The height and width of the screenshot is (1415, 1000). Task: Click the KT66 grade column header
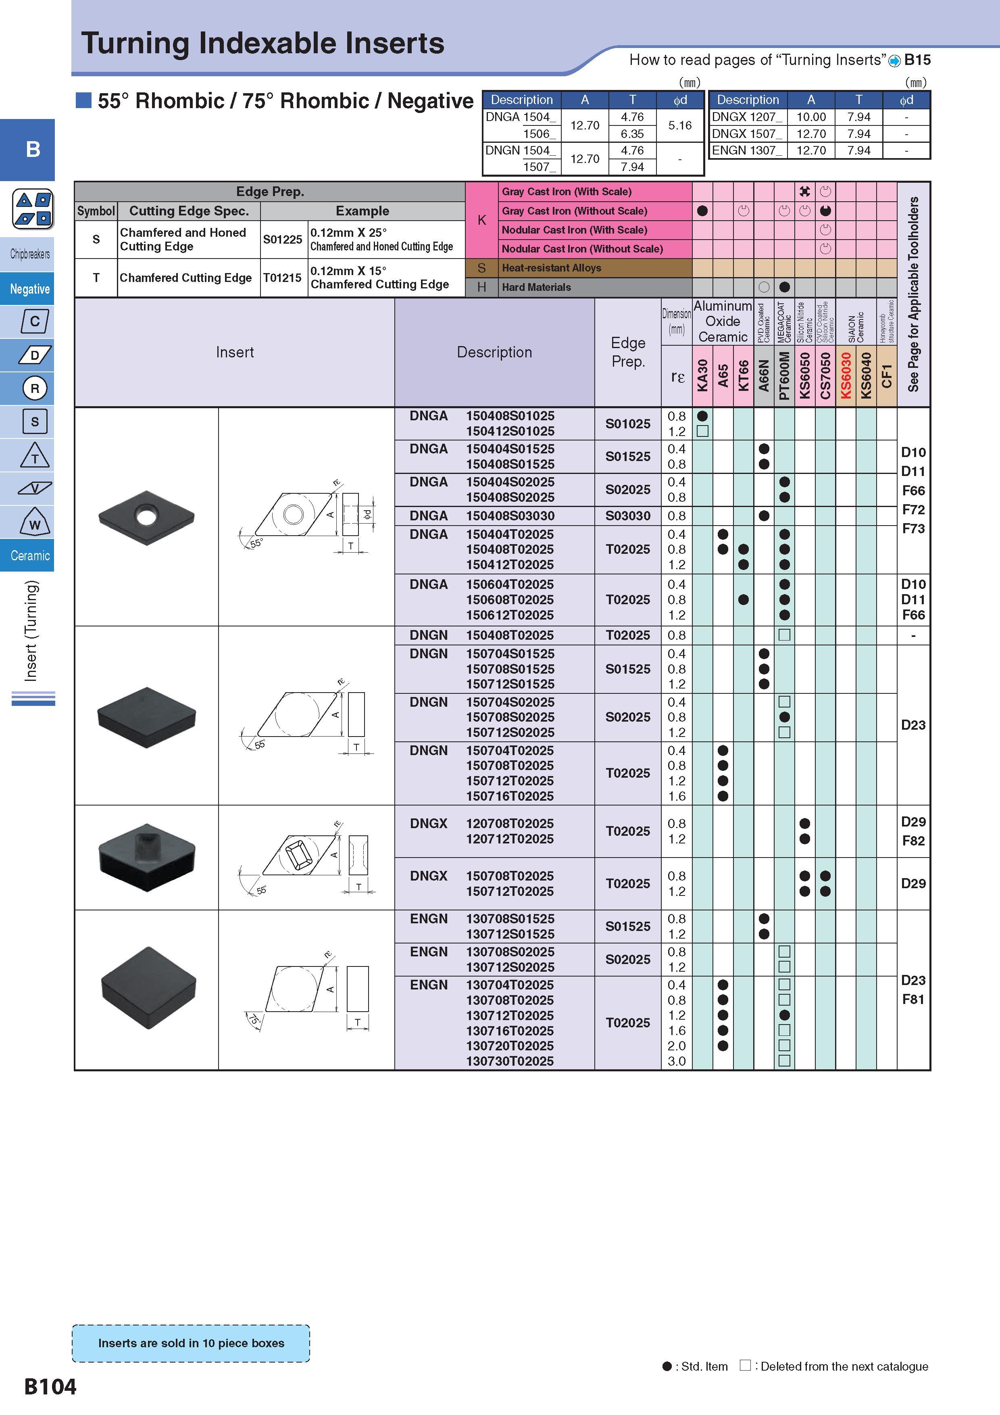[x=744, y=375]
